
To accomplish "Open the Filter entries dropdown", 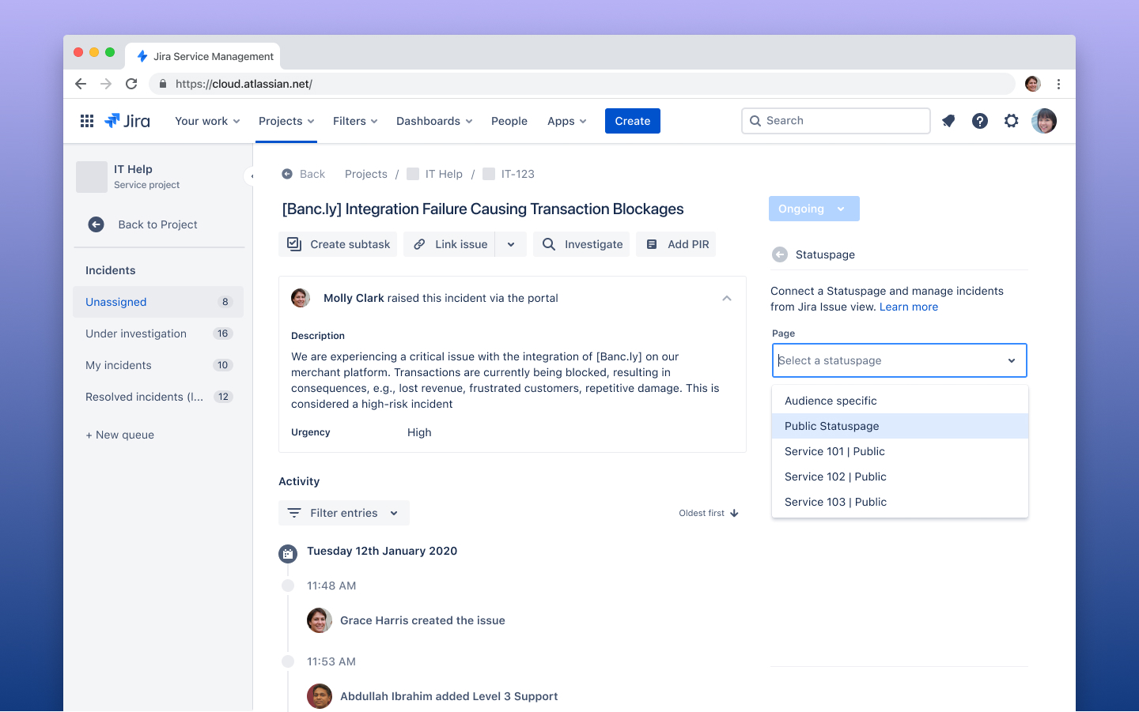I will click(343, 513).
